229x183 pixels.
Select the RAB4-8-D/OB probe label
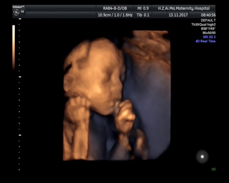pos(115,8)
